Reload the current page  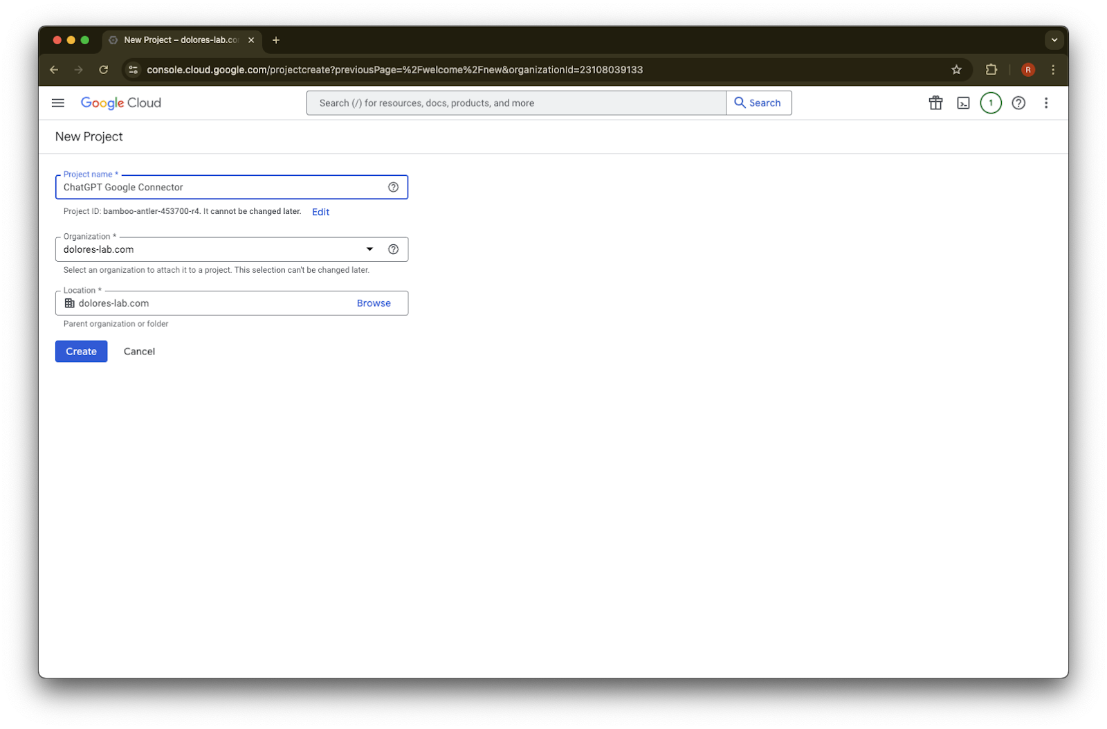click(104, 70)
